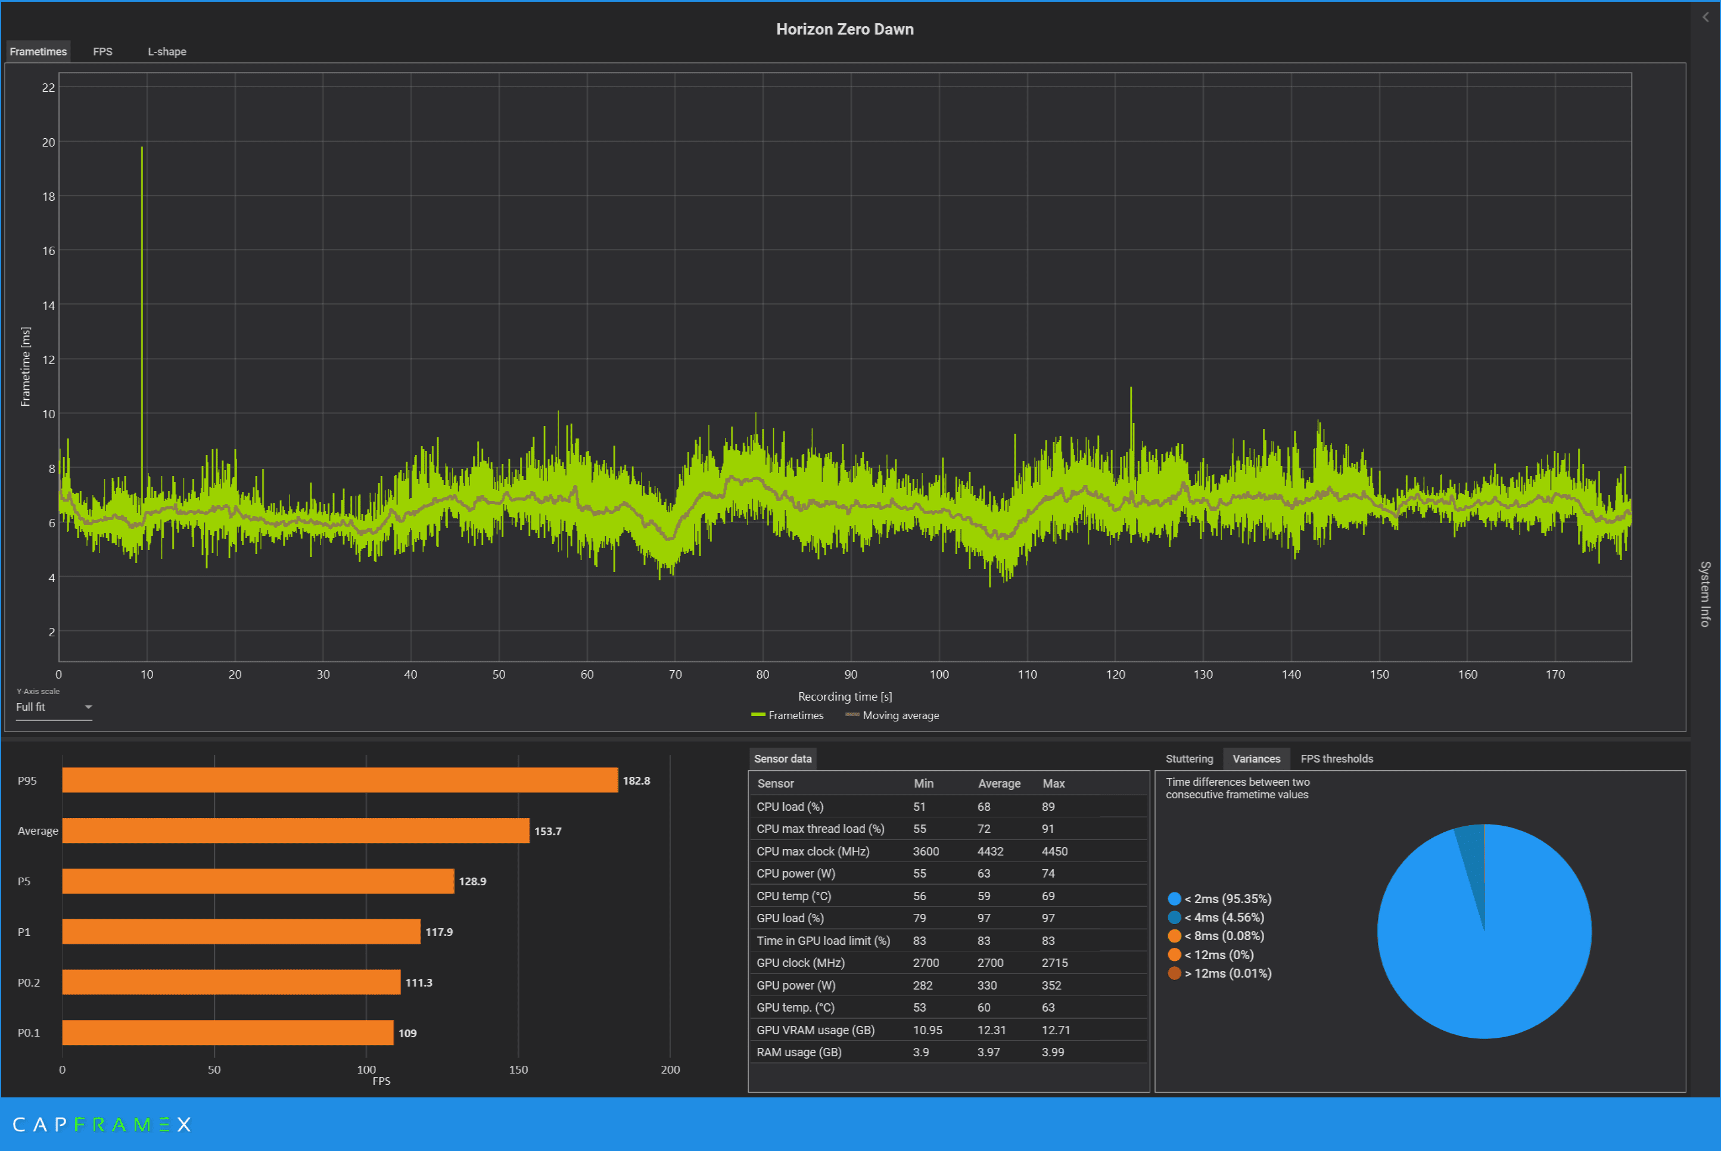Select the Time in GPU load limit (%) row

click(x=948, y=941)
